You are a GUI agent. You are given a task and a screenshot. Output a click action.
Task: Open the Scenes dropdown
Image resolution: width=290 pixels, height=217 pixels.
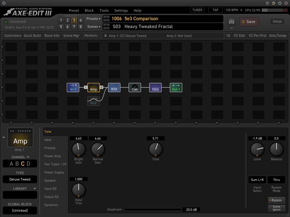tap(94, 27)
